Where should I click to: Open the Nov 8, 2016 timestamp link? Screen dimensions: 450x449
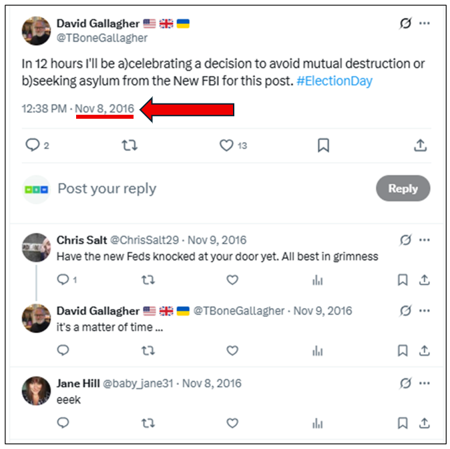tap(104, 108)
